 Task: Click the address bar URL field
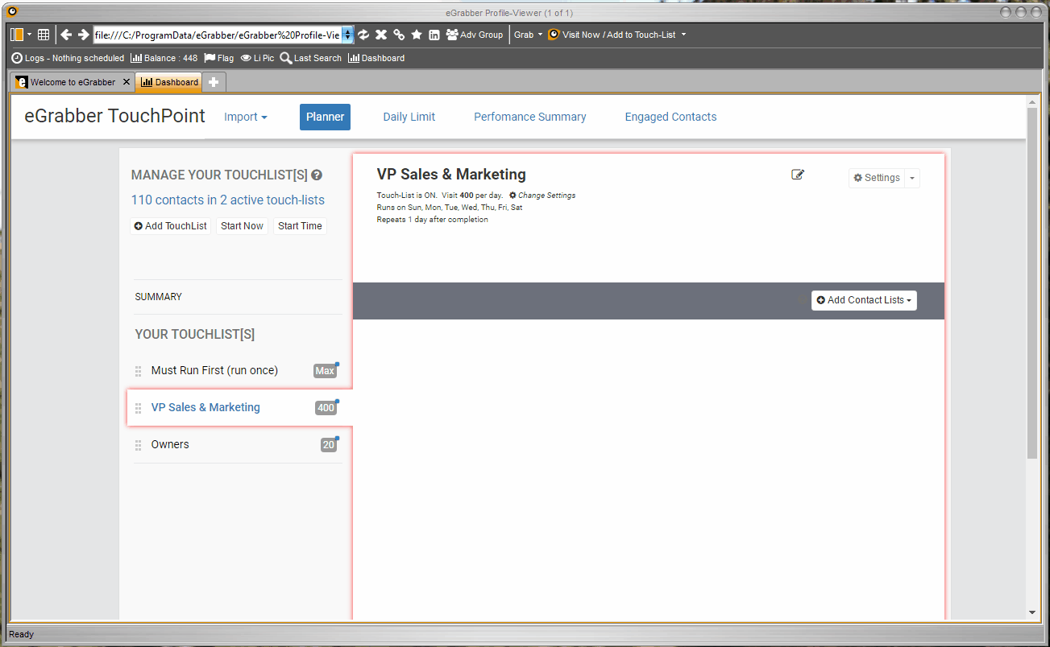[x=218, y=35]
